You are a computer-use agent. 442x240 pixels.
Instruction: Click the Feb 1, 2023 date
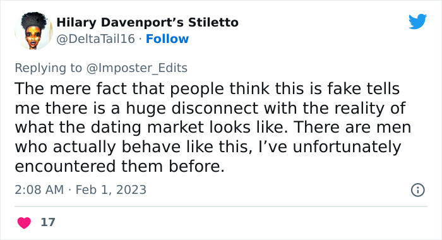coord(110,189)
